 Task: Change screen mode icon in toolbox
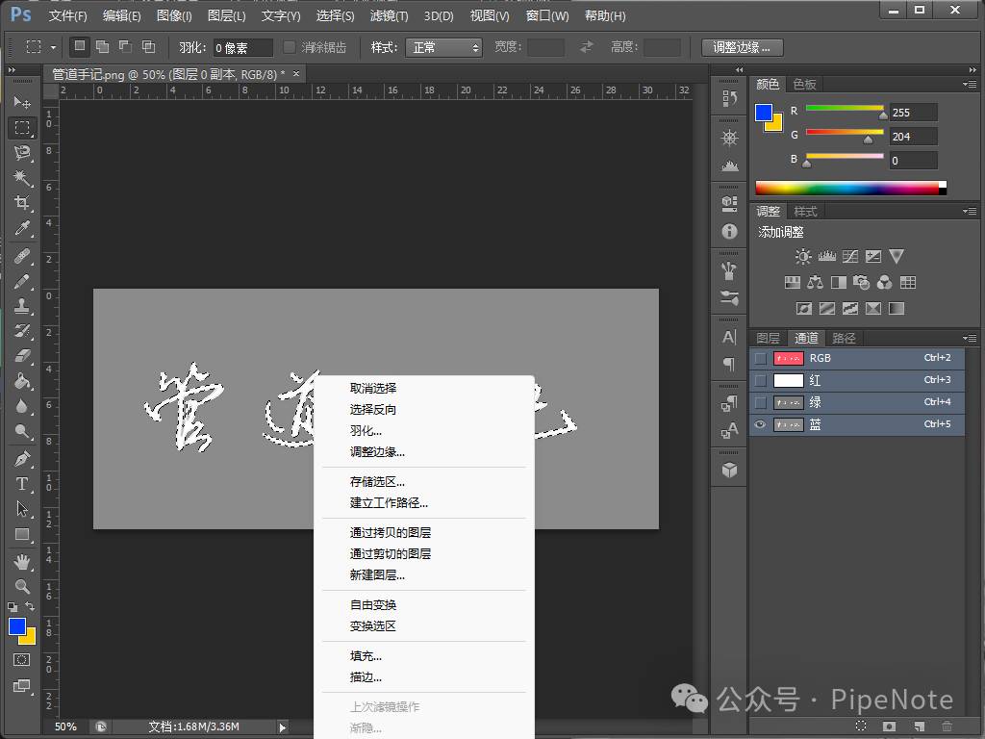pos(21,685)
